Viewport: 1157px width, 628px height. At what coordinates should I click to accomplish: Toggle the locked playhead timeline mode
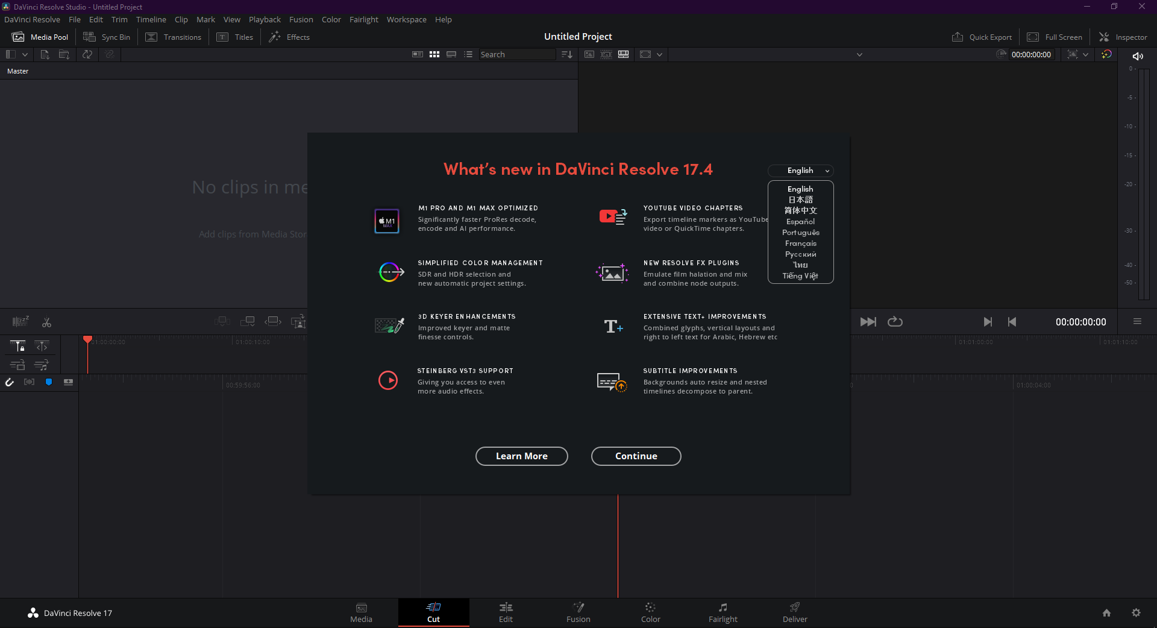pyautogui.click(x=17, y=346)
